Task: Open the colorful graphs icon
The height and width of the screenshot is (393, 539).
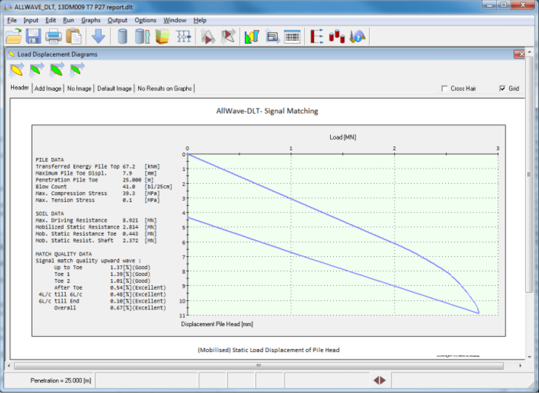Action: click(x=252, y=36)
